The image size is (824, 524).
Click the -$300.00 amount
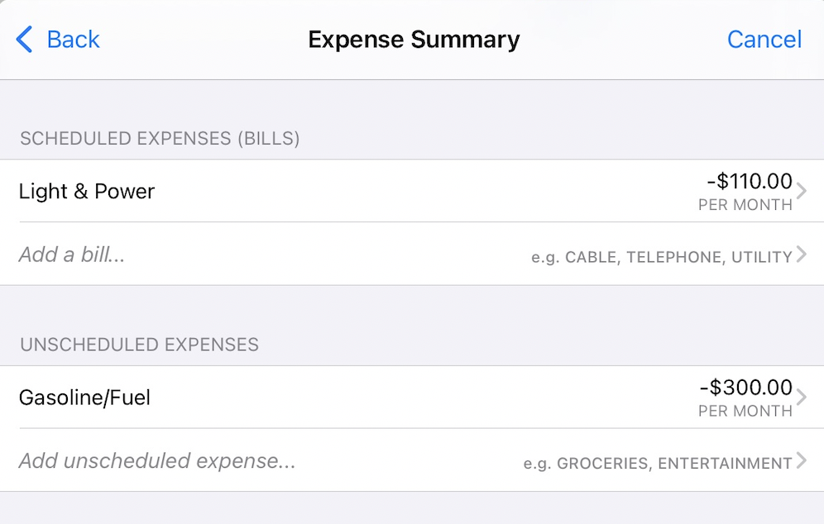tap(745, 387)
